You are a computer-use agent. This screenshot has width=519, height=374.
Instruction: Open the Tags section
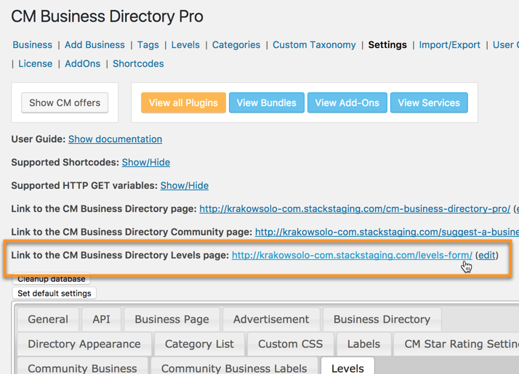(148, 44)
